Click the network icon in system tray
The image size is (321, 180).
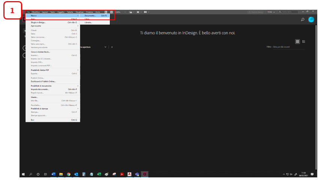click(x=288, y=174)
